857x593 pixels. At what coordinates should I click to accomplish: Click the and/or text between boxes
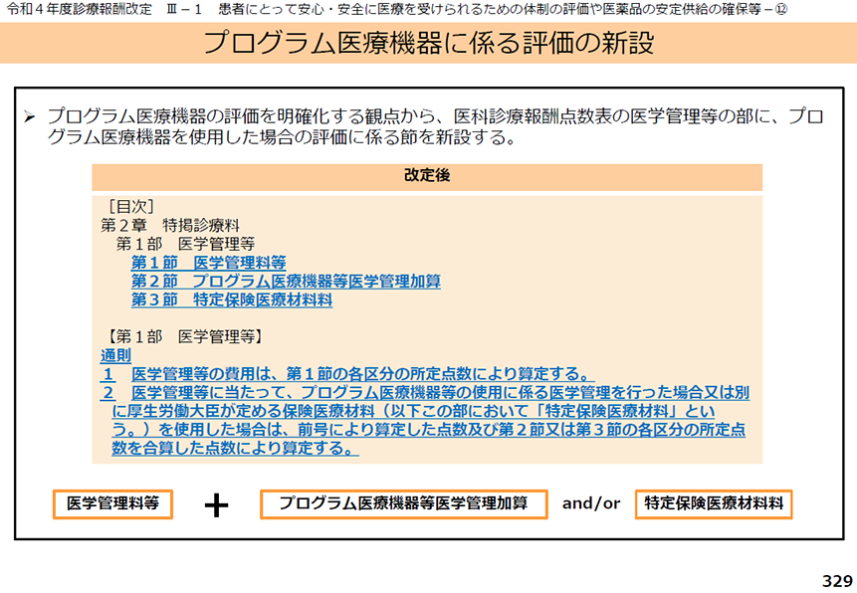[591, 503]
